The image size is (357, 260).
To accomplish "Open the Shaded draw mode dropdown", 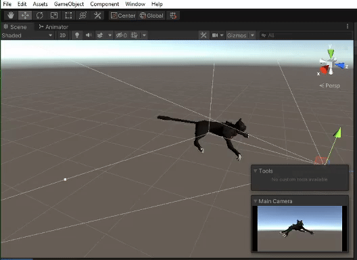I will click(27, 35).
